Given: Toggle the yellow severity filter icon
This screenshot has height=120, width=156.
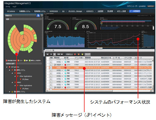Looking at the screenshot, I should (x=83, y=54).
